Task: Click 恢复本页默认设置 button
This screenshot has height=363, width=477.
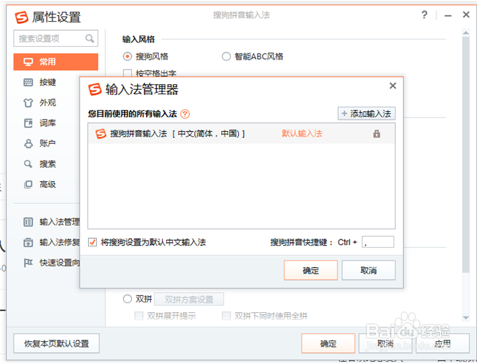Action: (x=56, y=343)
